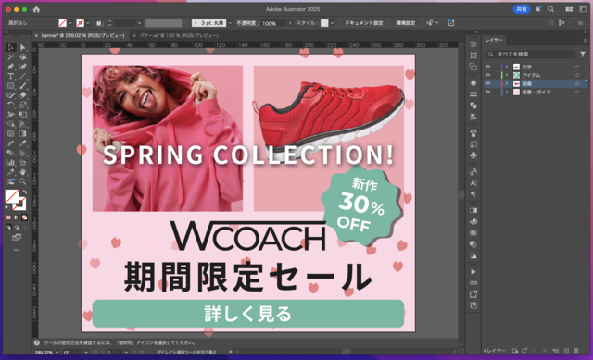The width and height of the screenshot is (593, 360).
Task: Open the Layers panel hamburger menu
Action: point(585,40)
